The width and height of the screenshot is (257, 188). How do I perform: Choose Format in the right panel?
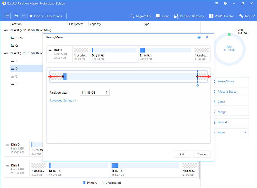(222, 122)
